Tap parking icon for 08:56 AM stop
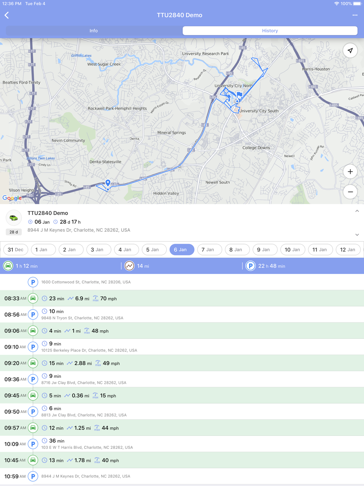The image size is (364, 486). 33,314
